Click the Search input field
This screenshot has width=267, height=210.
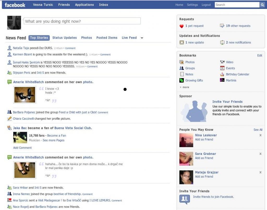237,5
